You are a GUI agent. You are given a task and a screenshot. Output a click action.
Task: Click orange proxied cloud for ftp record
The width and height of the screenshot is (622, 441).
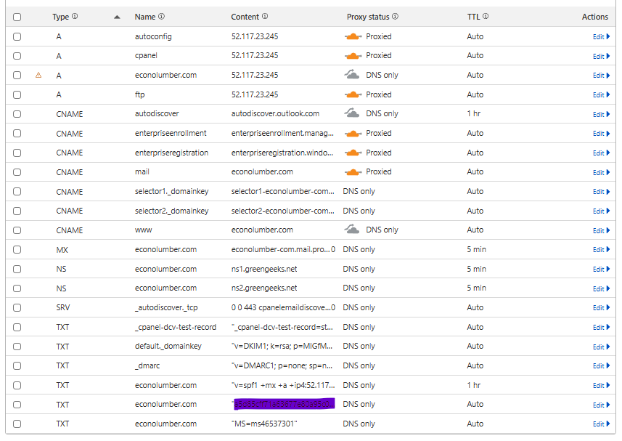point(353,94)
